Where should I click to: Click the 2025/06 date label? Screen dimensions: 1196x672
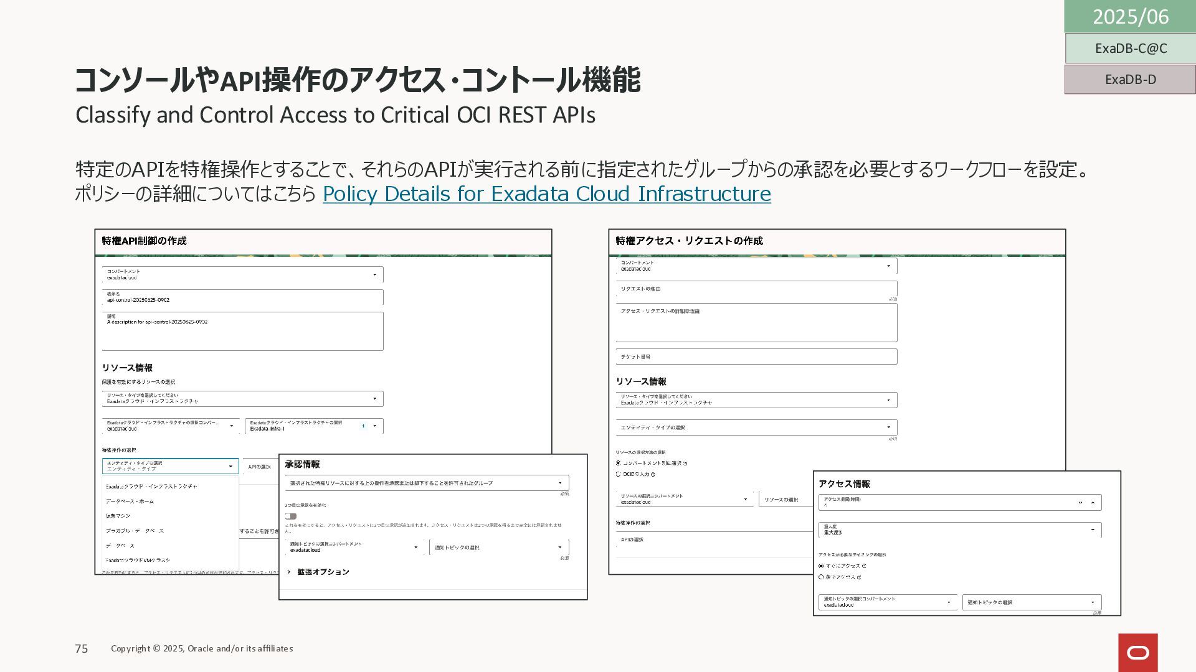pos(1130,16)
